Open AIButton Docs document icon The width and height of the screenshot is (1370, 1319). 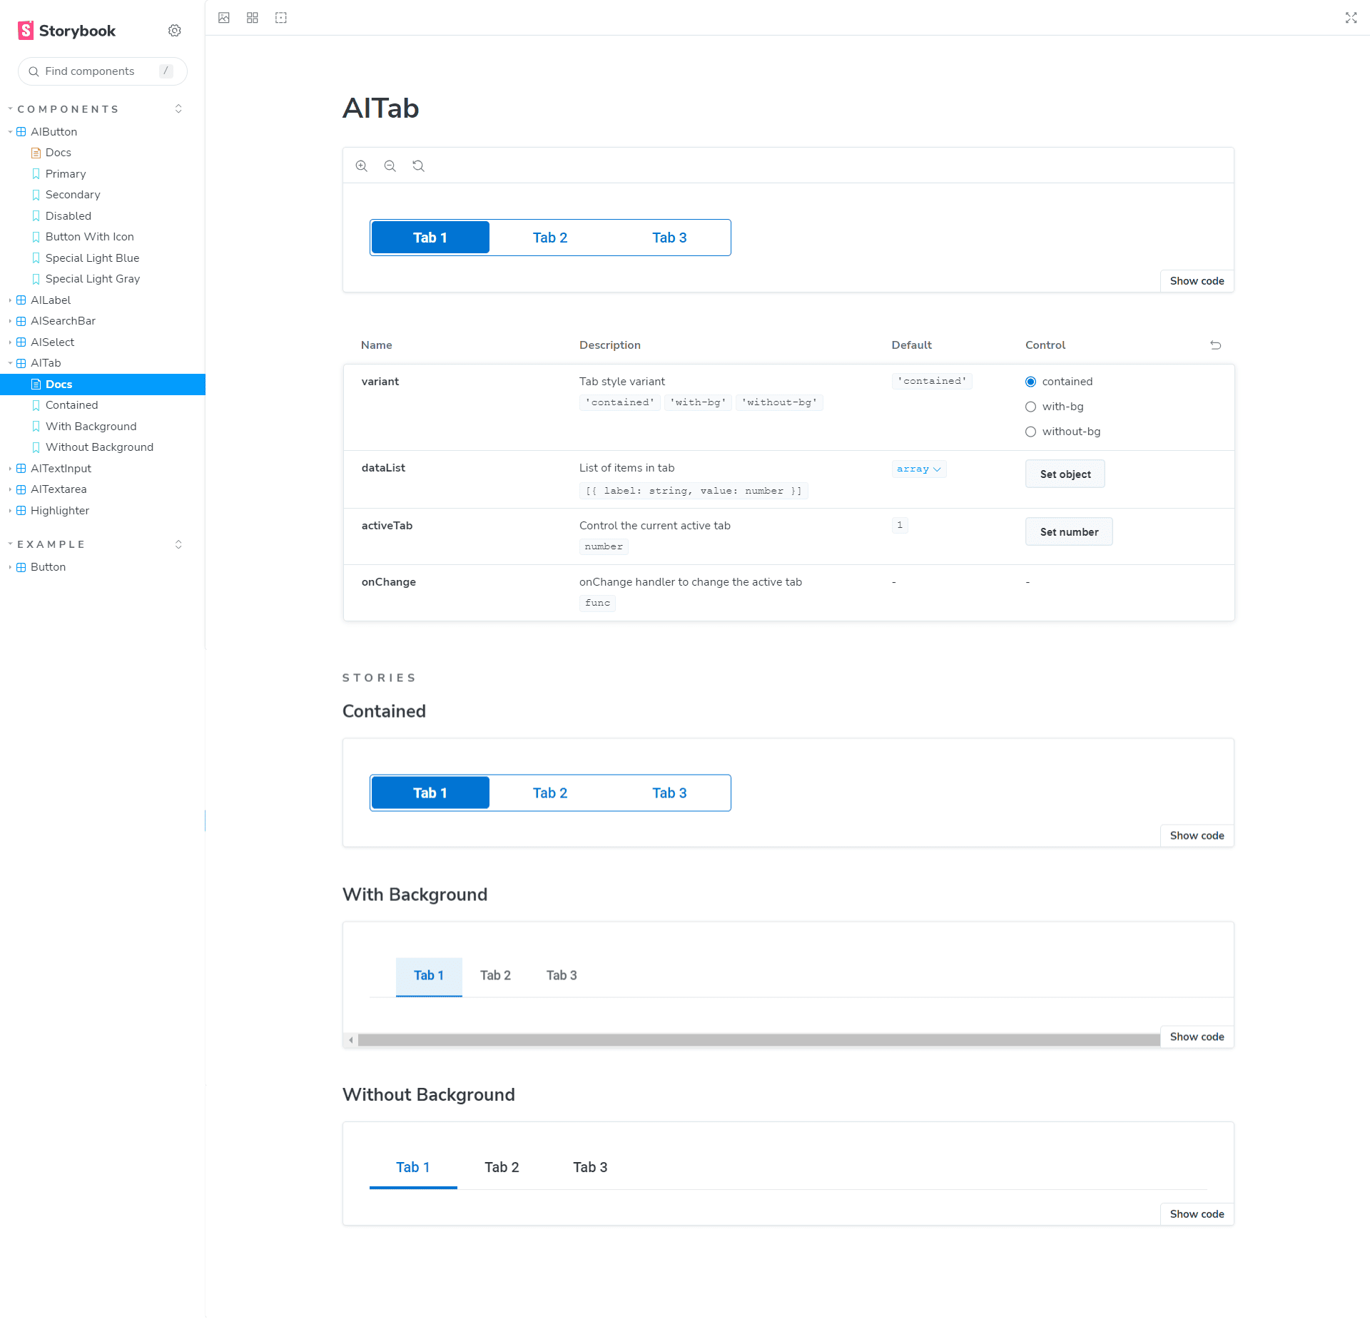(x=36, y=153)
